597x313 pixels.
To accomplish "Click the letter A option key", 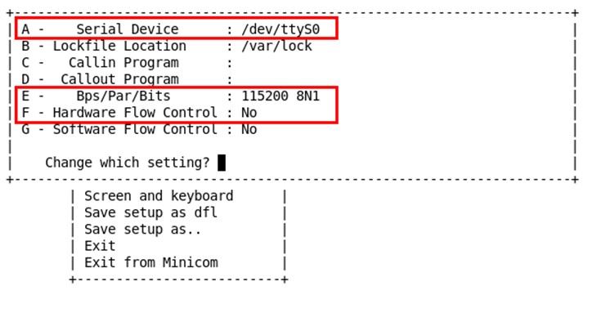I will 25,29.
